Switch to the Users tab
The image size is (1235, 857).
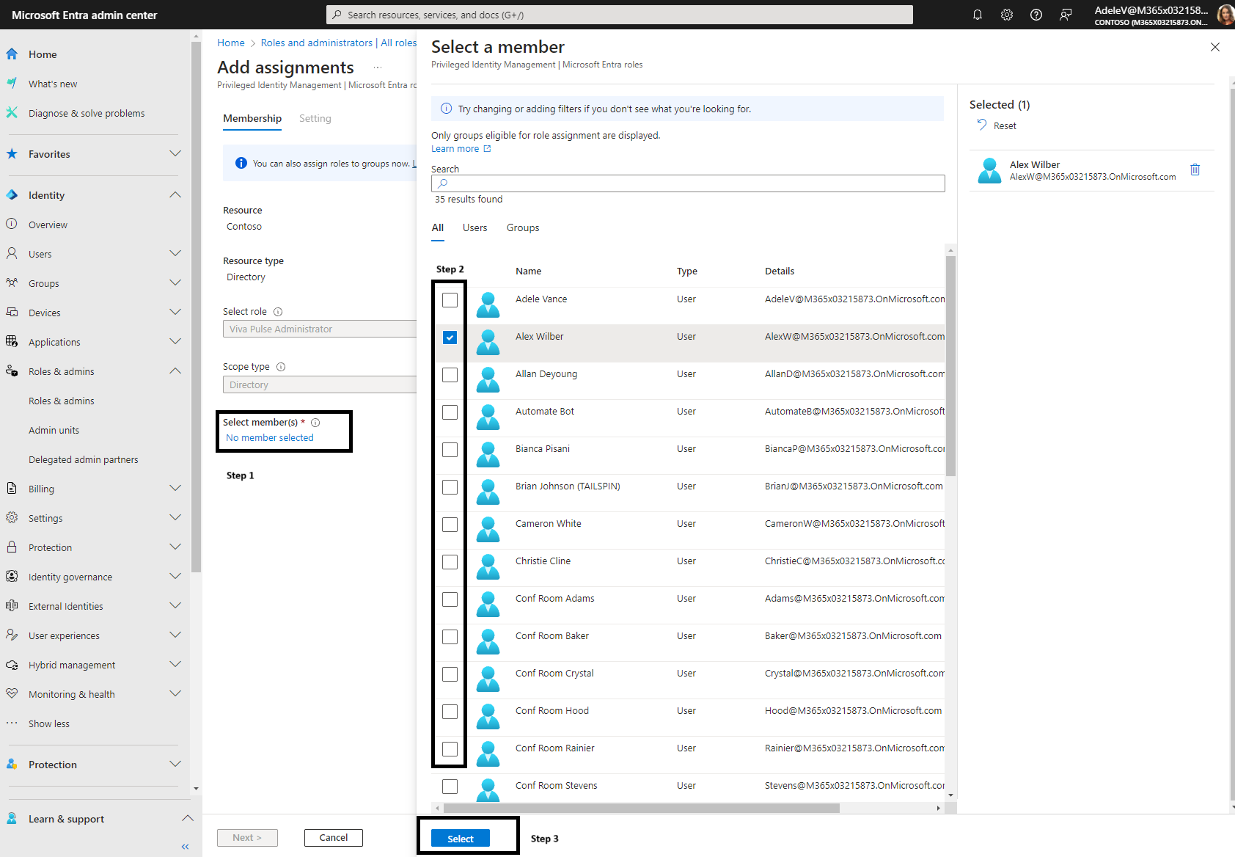(474, 227)
